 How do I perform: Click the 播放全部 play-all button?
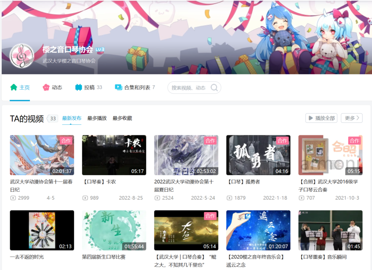[321, 118]
